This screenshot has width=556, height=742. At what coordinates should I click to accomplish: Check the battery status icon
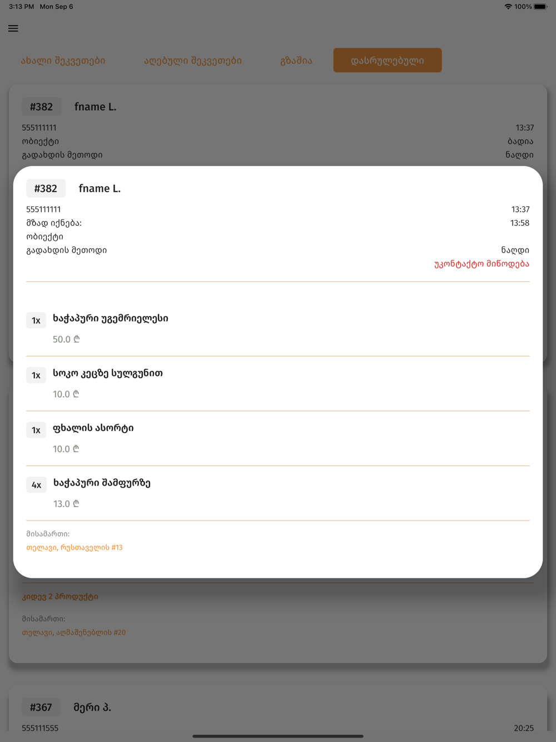click(x=540, y=7)
